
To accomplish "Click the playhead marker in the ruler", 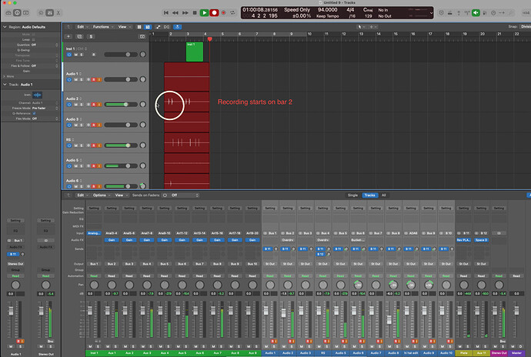I will (210, 39).
